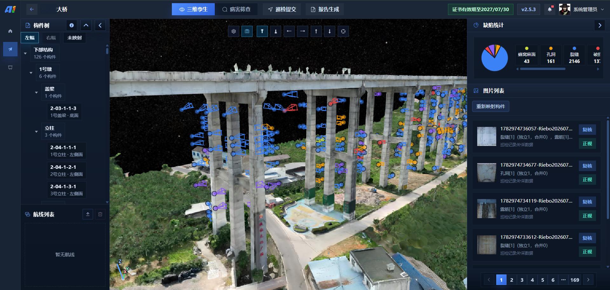Collapse the 盖梁 tree node
This screenshot has height=290, width=610.
pyautogui.click(x=36, y=93)
